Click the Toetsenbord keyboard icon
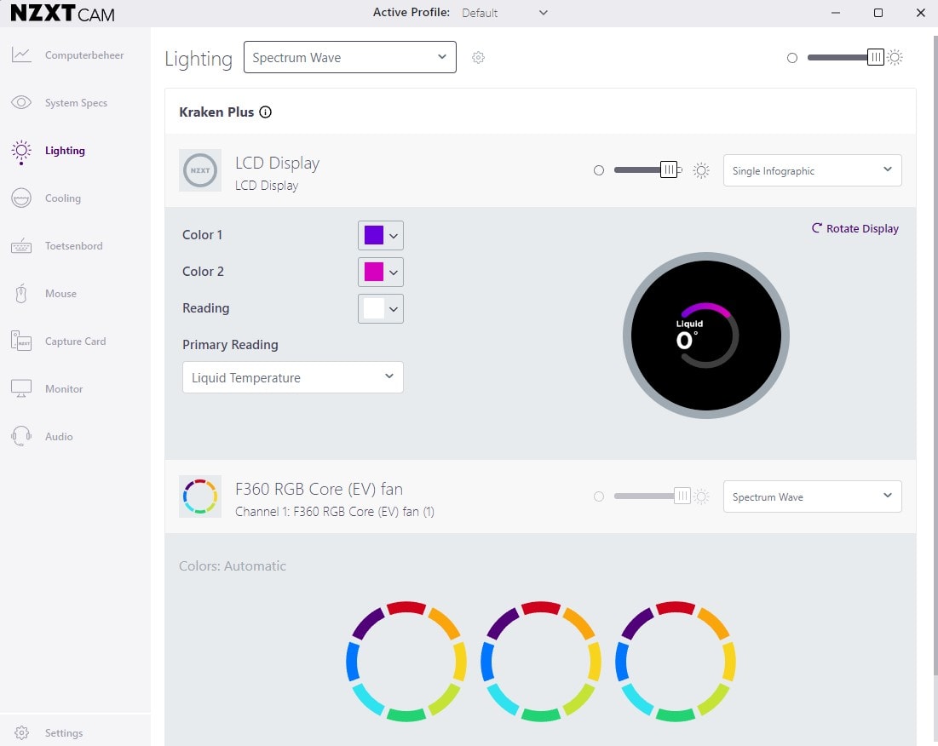Screen dimensions: 938x746 tap(21, 245)
